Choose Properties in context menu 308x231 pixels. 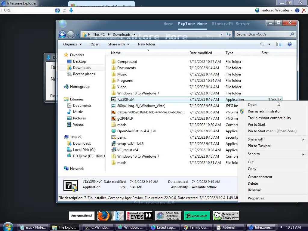[x=273, y=198]
